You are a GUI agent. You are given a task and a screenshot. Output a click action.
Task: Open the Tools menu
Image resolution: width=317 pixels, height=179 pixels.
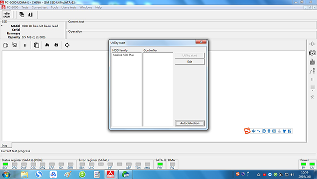[55, 7]
